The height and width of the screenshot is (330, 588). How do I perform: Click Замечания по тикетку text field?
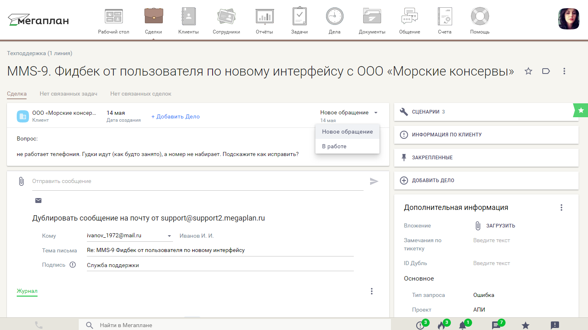pyautogui.click(x=492, y=241)
